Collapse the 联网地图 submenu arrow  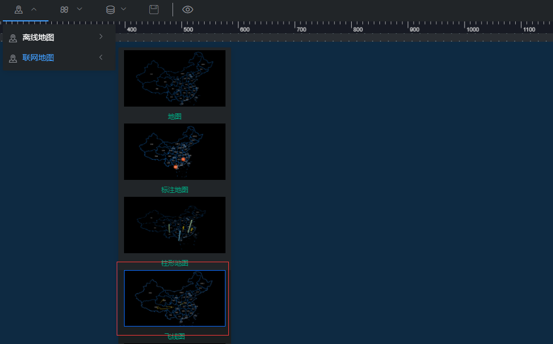[101, 57]
